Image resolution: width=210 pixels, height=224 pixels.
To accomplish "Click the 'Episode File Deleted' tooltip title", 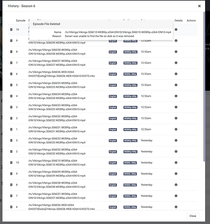I will (47, 24).
